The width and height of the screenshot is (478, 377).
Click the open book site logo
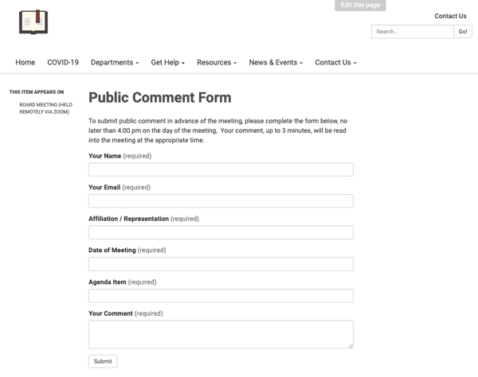pos(33,22)
